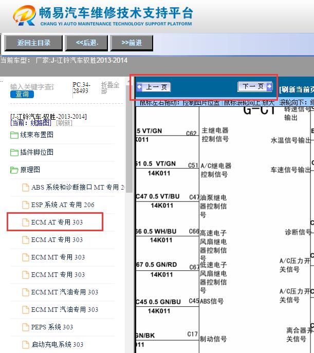This screenshot has width=314, height=353.
Task: Collapse the 原理图 folder
Action: click(x=30, y=170)
